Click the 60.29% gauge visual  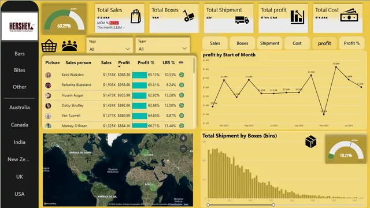(64, 19)
